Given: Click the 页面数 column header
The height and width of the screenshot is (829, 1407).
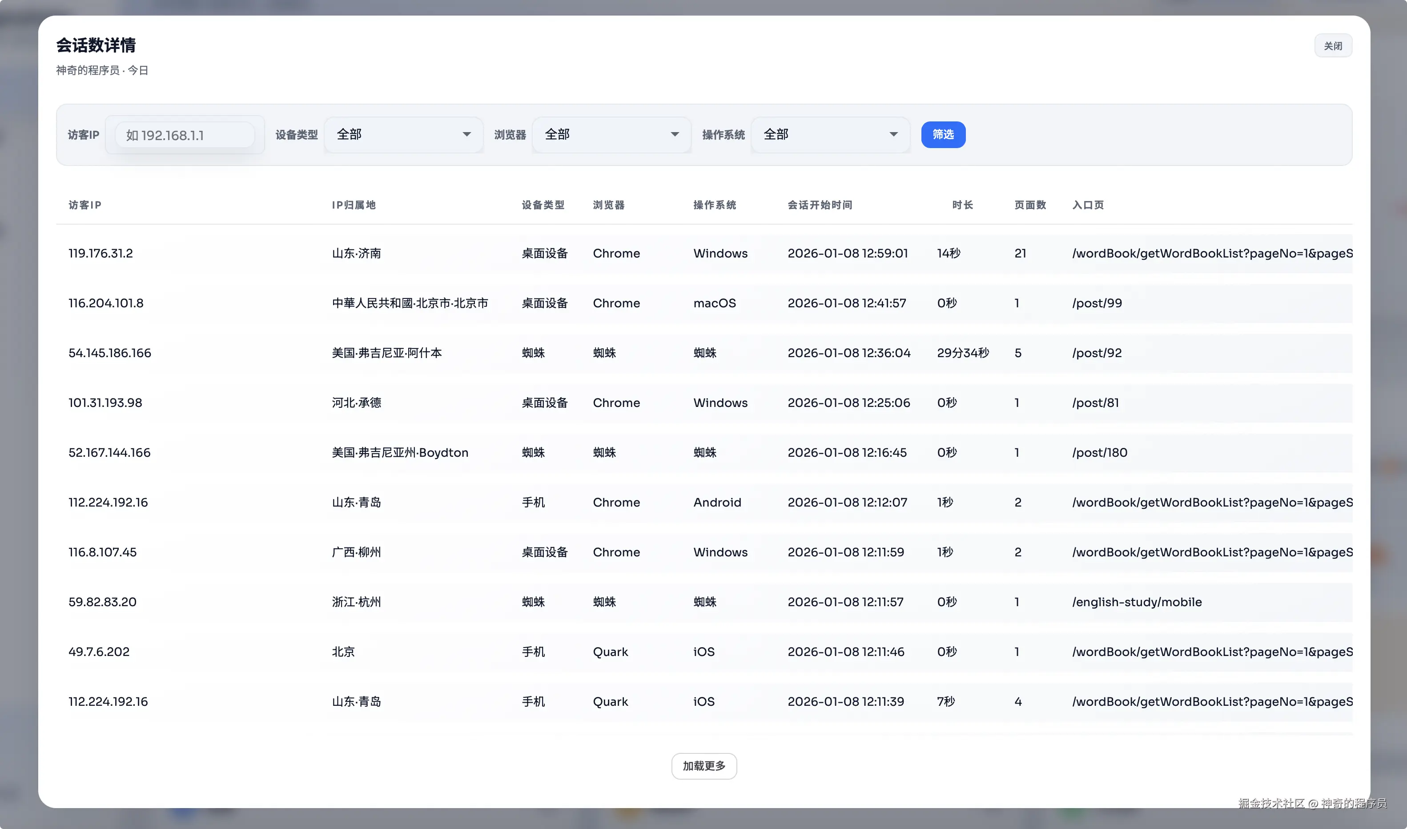Looking at the screenshot, I should (1029, 205).
